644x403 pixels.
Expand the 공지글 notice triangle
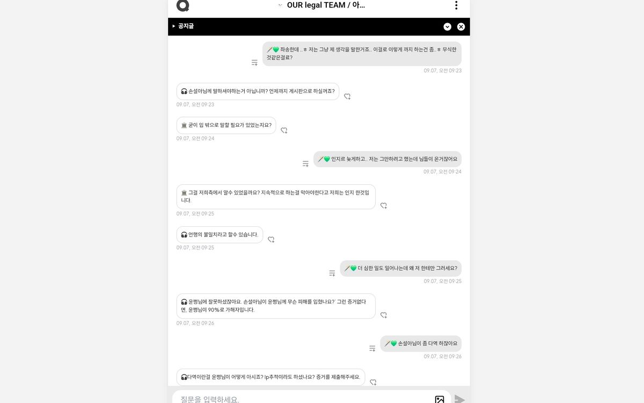coord(174,26)
